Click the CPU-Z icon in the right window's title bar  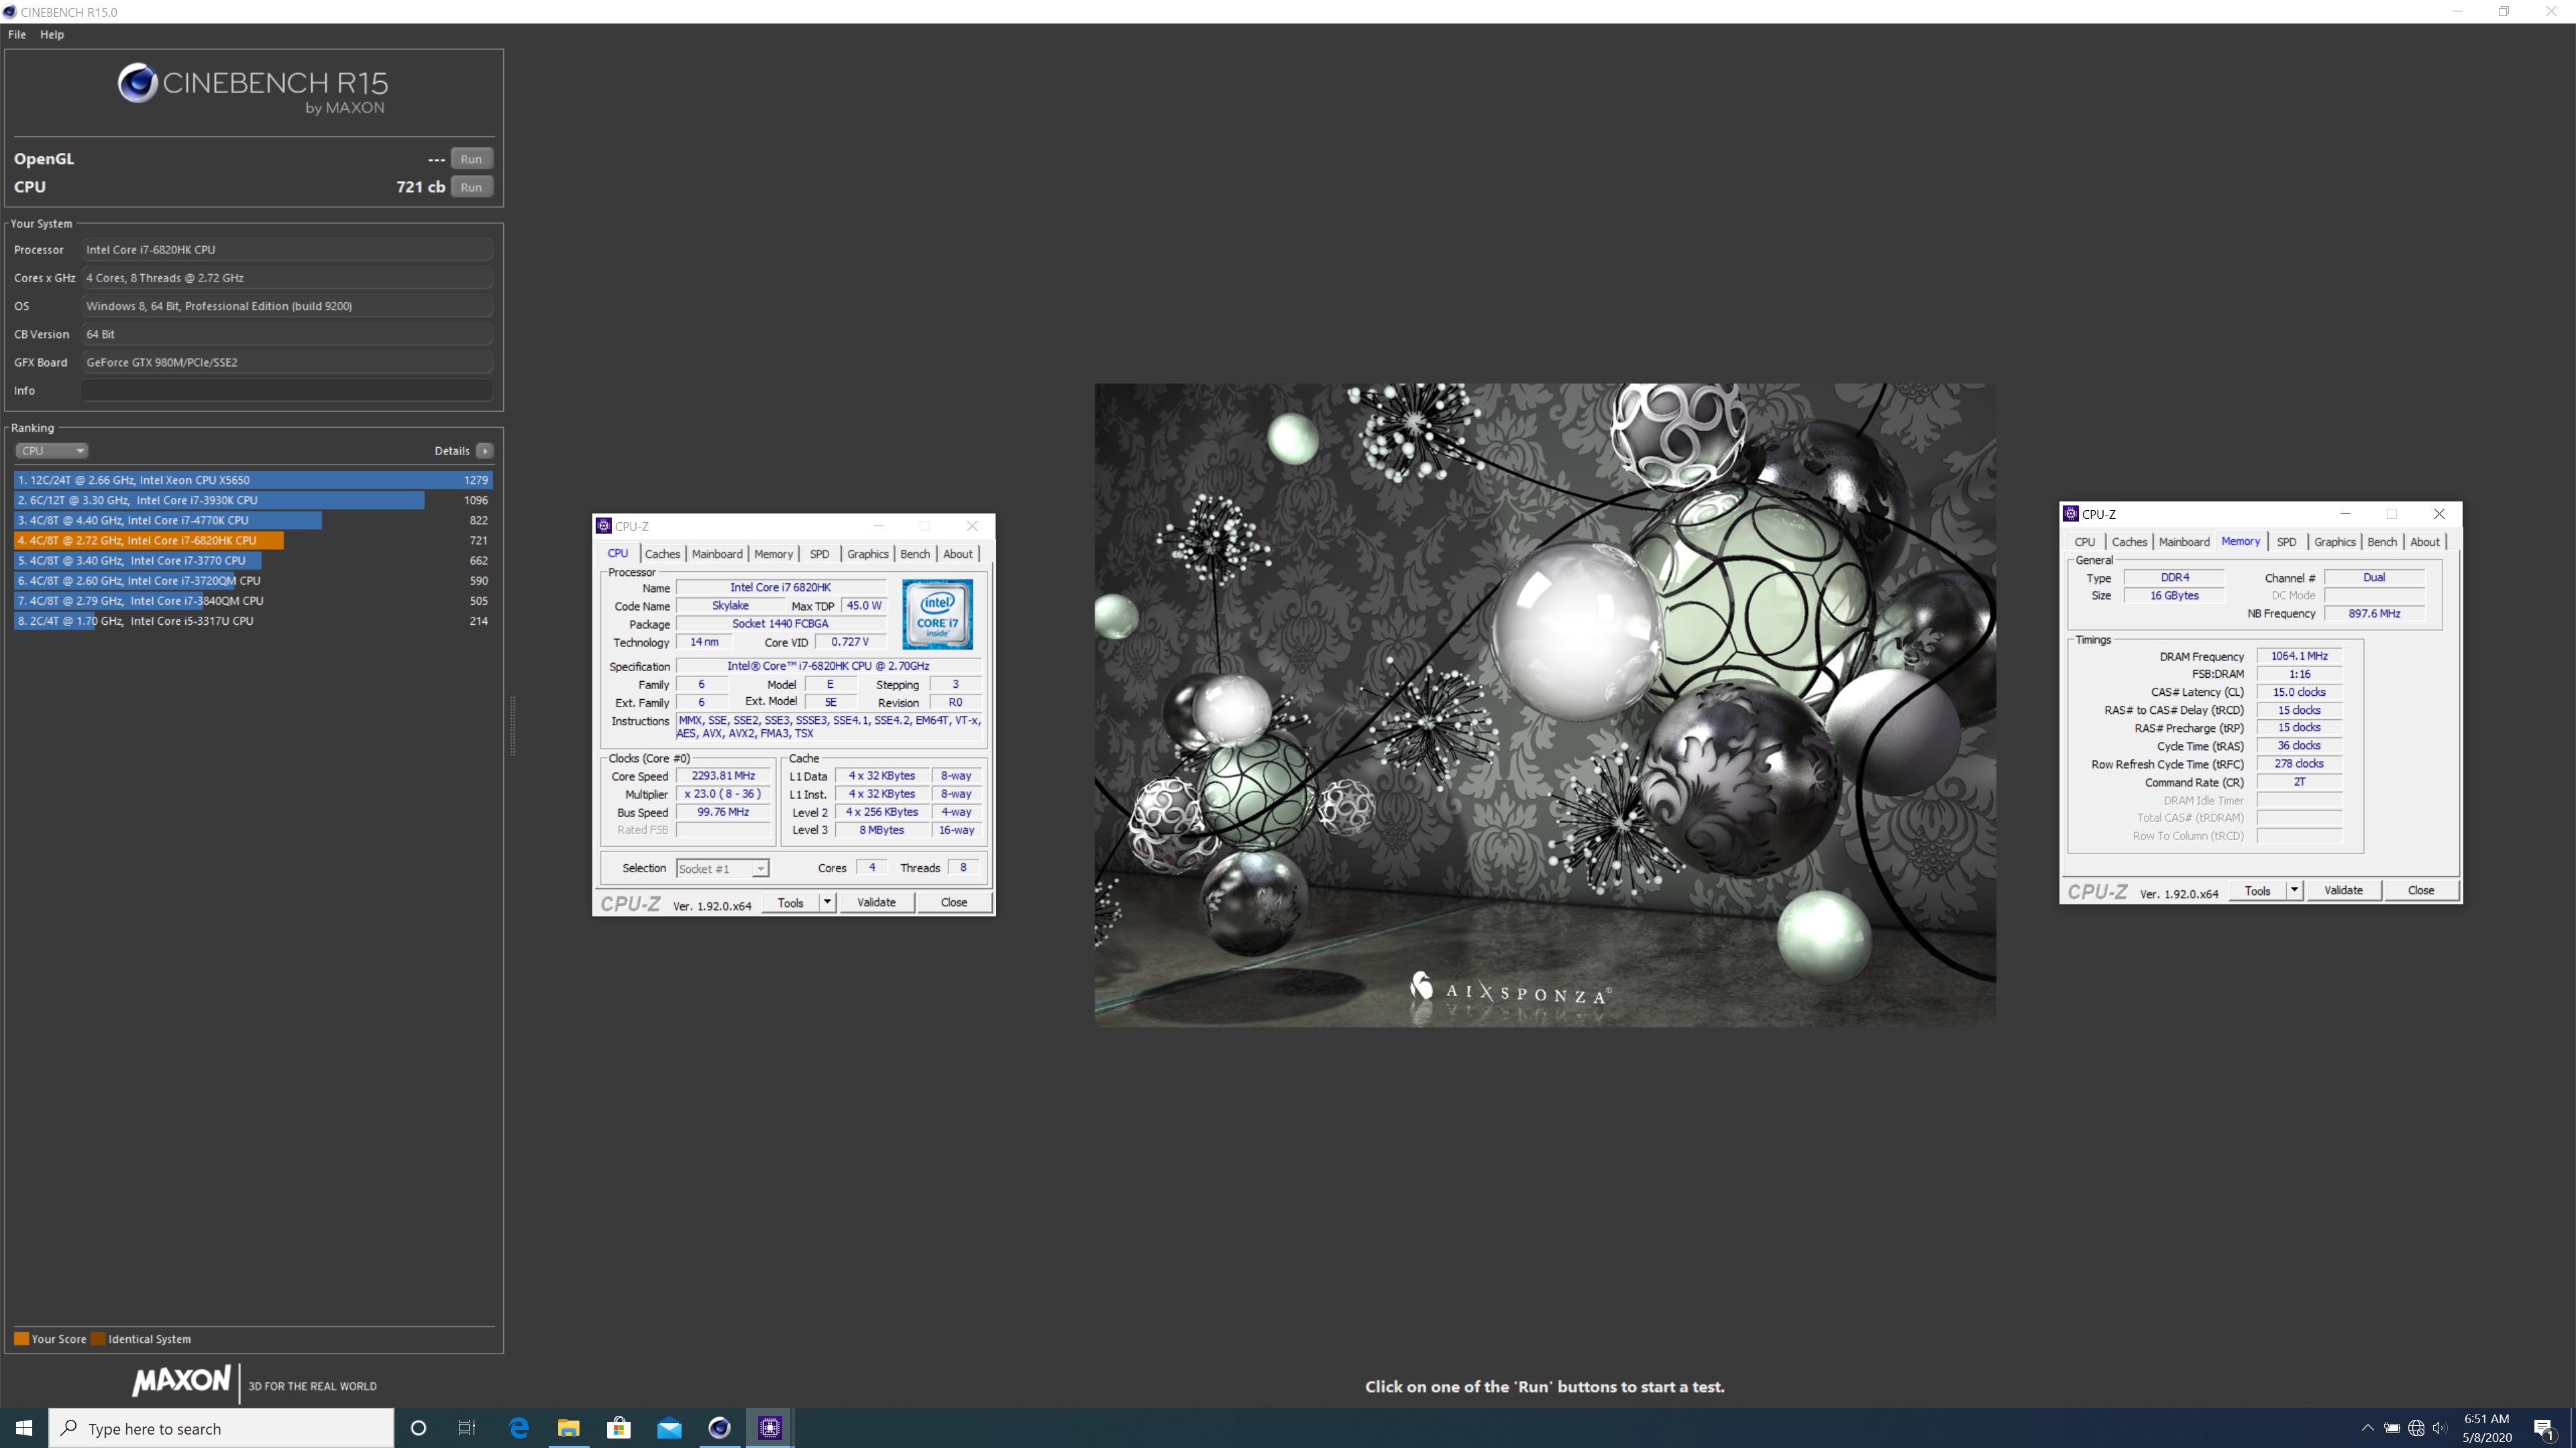(x=2070, y=514)
